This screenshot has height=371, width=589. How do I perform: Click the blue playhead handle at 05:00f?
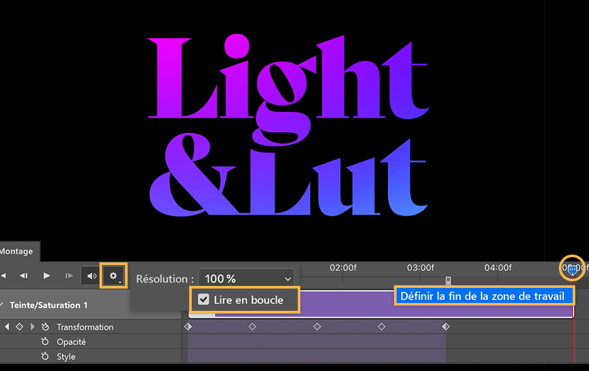click(x=572, y=270)
